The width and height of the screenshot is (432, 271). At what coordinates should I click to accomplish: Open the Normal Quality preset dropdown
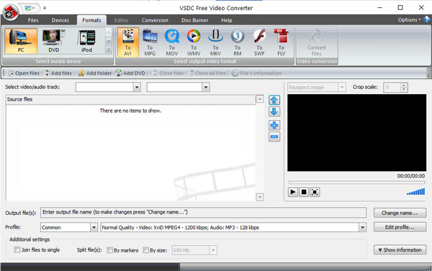pos(362,228)
